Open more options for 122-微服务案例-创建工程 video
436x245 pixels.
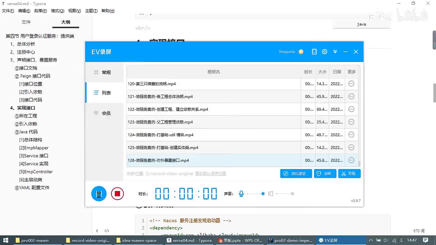(x=352, y=109)
